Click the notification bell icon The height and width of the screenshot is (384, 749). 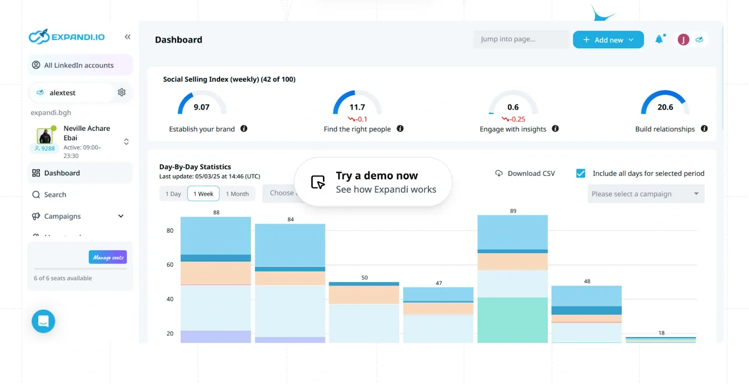pos(660,39)
